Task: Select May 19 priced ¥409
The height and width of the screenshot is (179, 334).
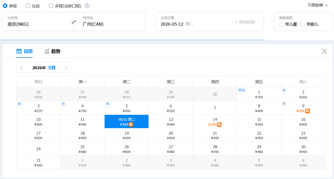Action: [x=127, y=135]
